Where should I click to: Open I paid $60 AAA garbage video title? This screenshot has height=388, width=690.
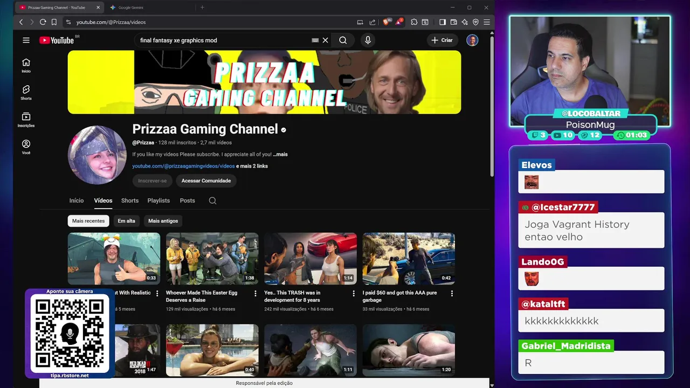(x=400, y=296)
